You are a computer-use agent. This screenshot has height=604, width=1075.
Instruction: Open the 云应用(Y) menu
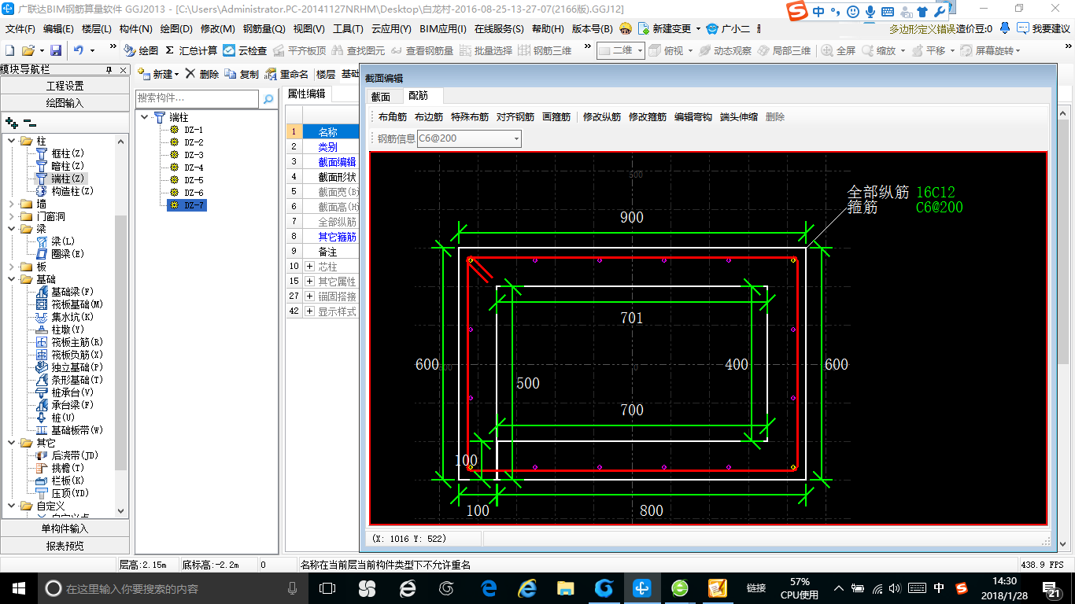391,28
